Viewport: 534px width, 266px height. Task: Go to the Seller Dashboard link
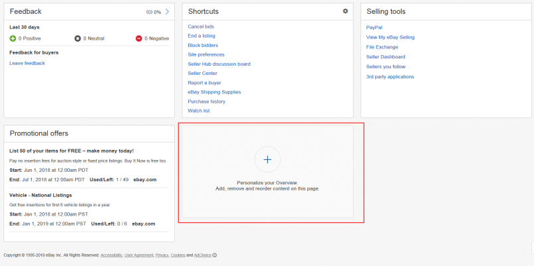click(386, 57)
